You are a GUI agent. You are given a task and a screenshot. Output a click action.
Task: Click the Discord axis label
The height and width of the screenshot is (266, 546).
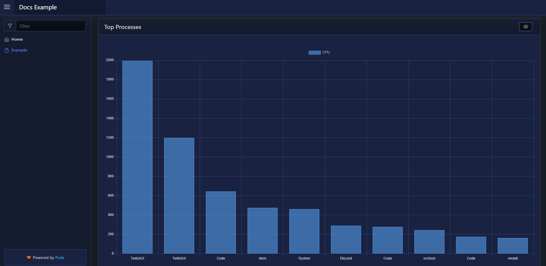(x=346, y=258)
